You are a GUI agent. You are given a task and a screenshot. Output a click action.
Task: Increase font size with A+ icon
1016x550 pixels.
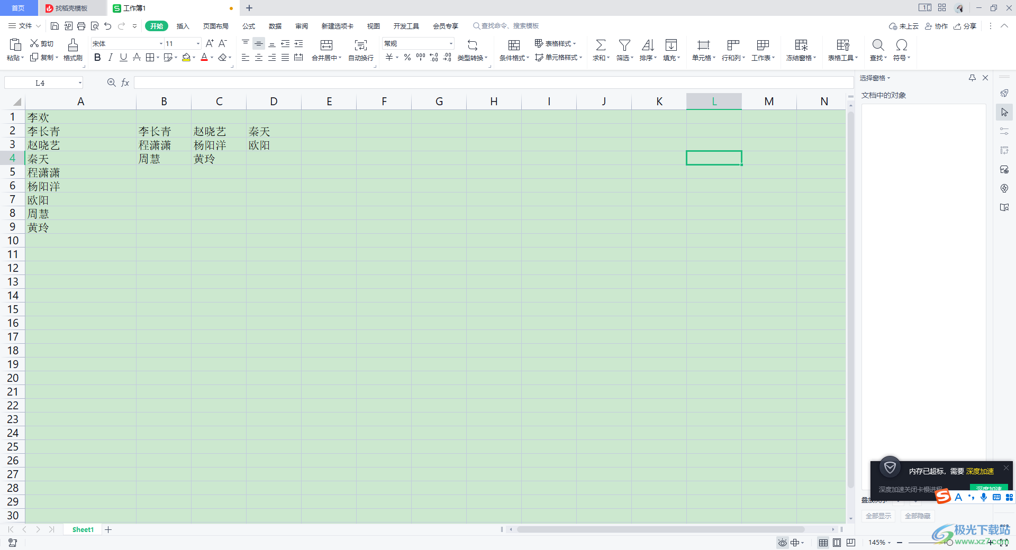point(210,43)
